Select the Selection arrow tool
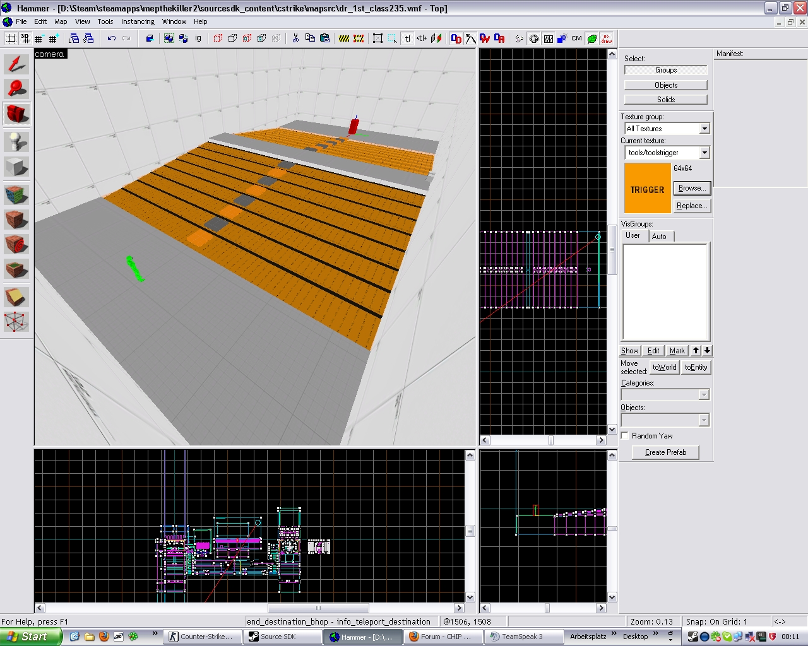Viewport: 808px width, 646px height. 16,64
